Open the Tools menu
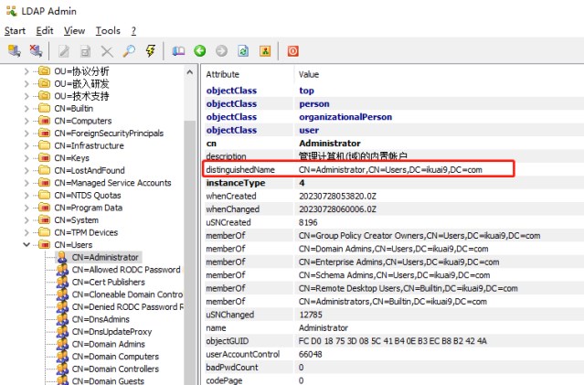Image resolution: width=584 pixels, height=385 pixels. coord(108,30)
